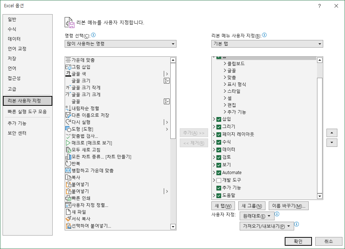
Task: Select the 그림 삽입 command icon
Action: point(68,67)
